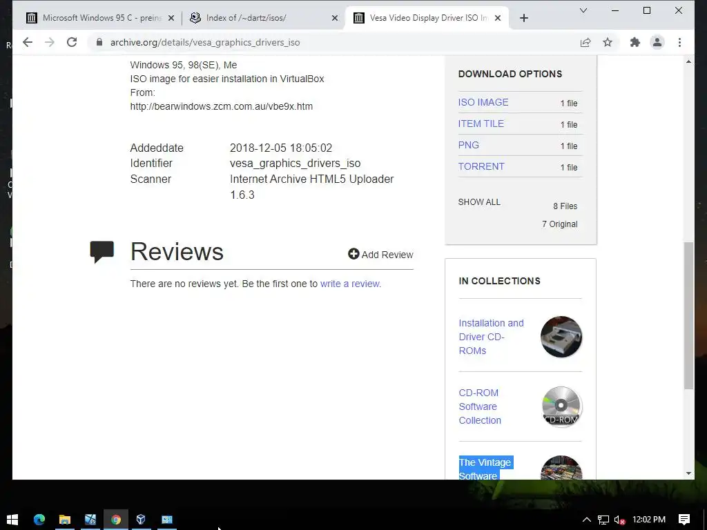Click the Add Review button
The width and height of the screenshot is (707, 530).
380,255
